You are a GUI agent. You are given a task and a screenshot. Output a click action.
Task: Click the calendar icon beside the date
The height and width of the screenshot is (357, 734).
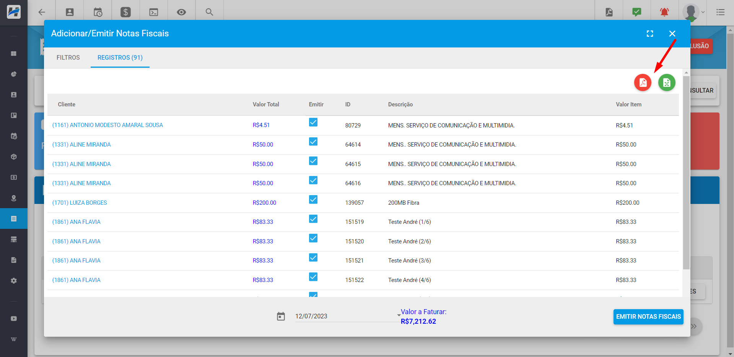point(281,316)
